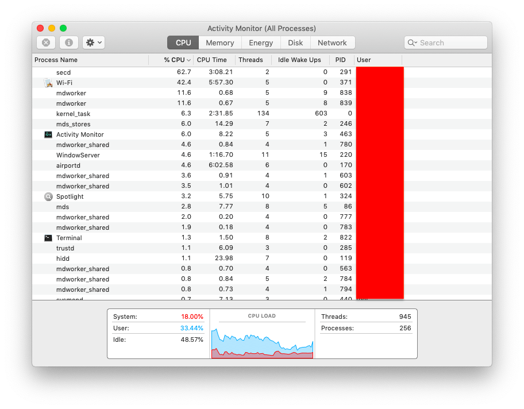Select mdworker_shared with PID 780

click(261, 145)
